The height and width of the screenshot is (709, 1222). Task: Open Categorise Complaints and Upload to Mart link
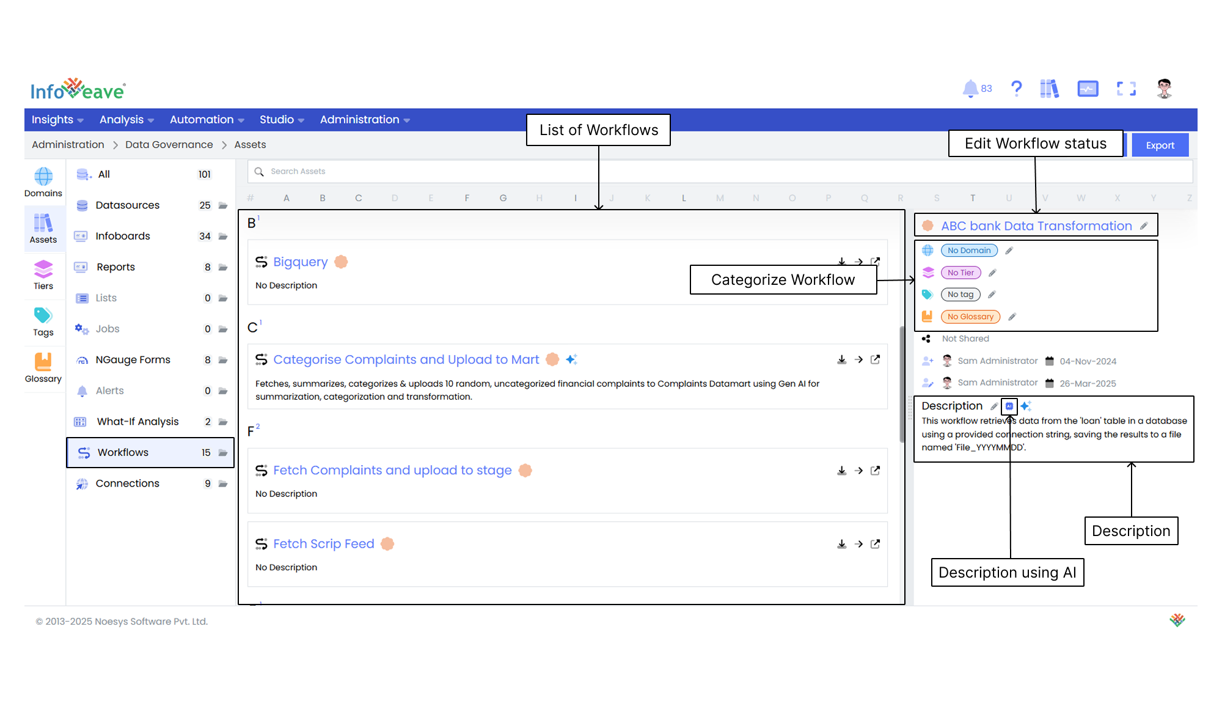(406, 359)
